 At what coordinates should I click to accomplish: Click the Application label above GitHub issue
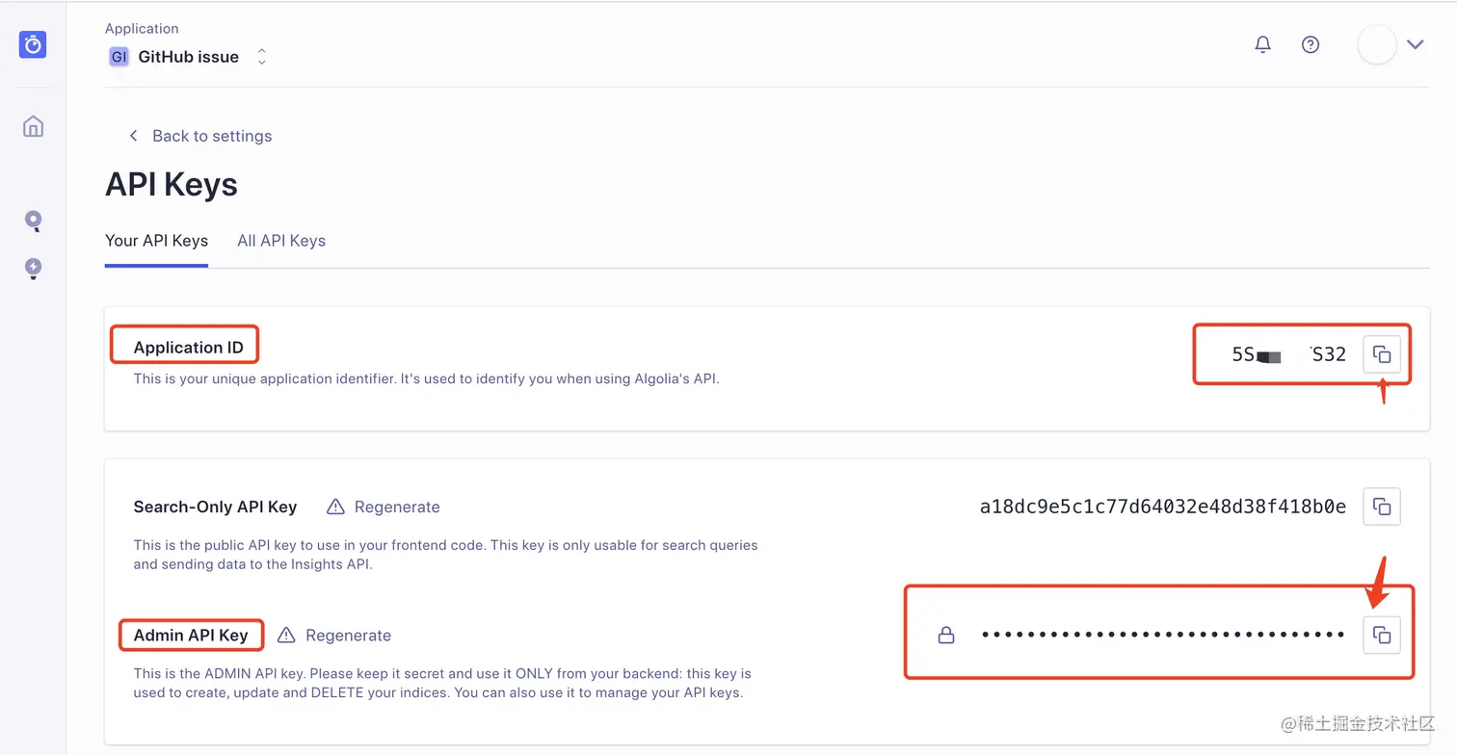pyautogui.click(x=142, y=29)
